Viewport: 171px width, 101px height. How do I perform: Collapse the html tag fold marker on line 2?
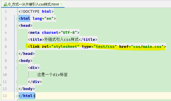click(x=17, y=19)
